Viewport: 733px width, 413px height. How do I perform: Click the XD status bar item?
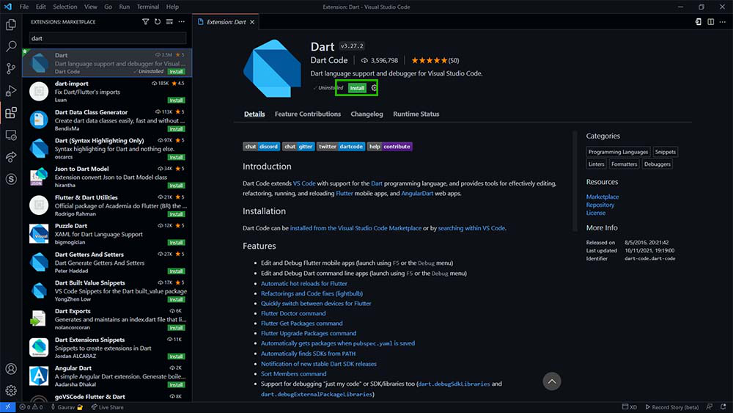630,407
